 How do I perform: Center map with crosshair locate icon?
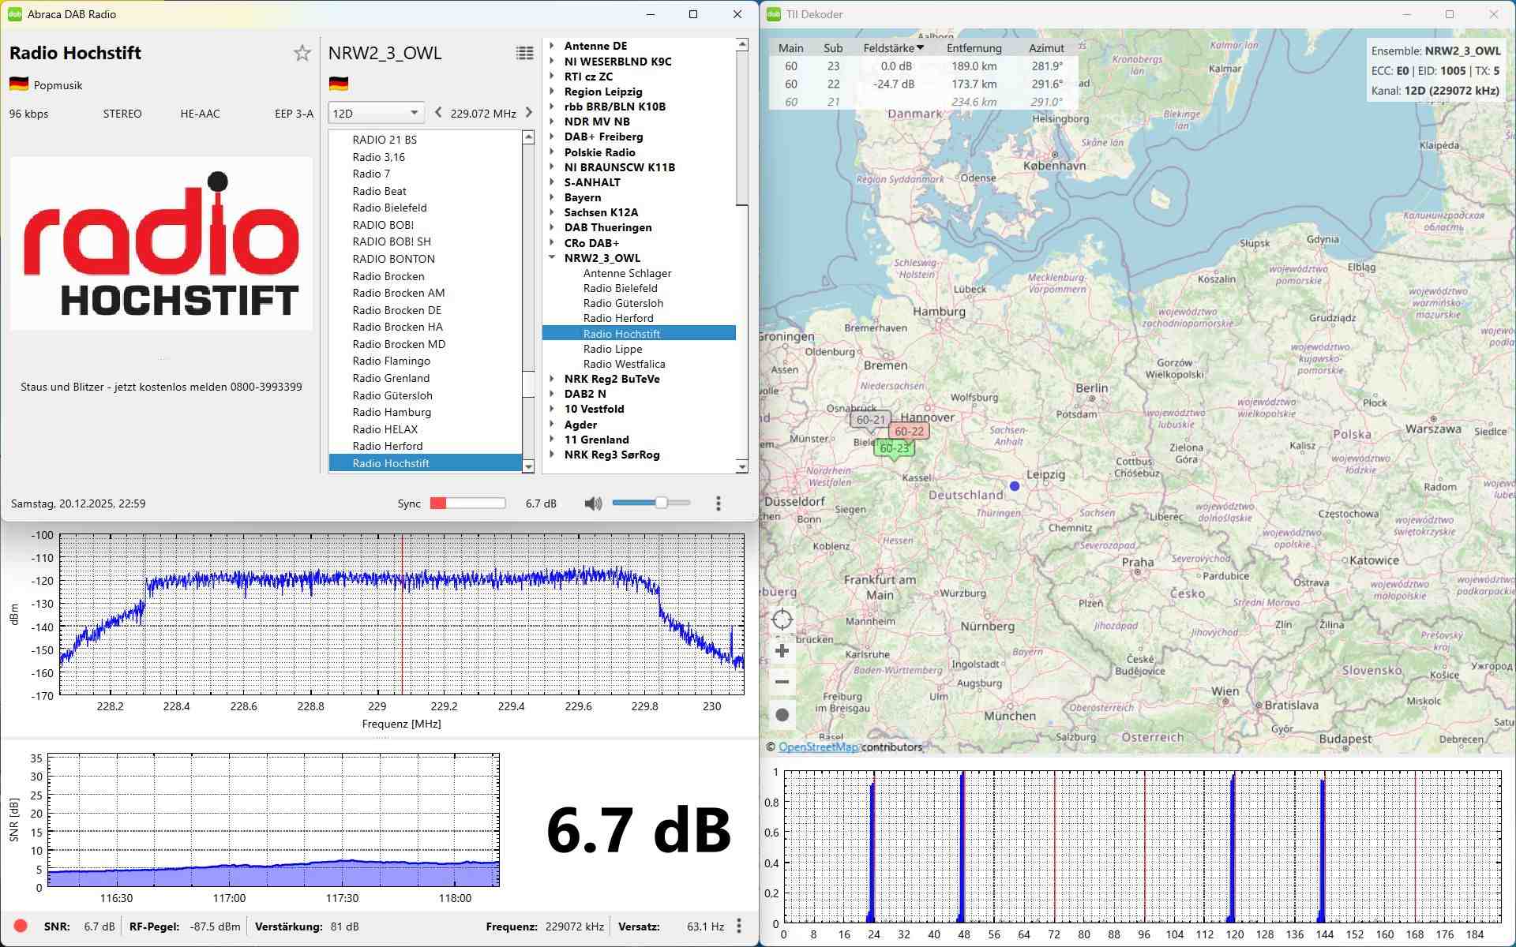click(x=782, y=619)
